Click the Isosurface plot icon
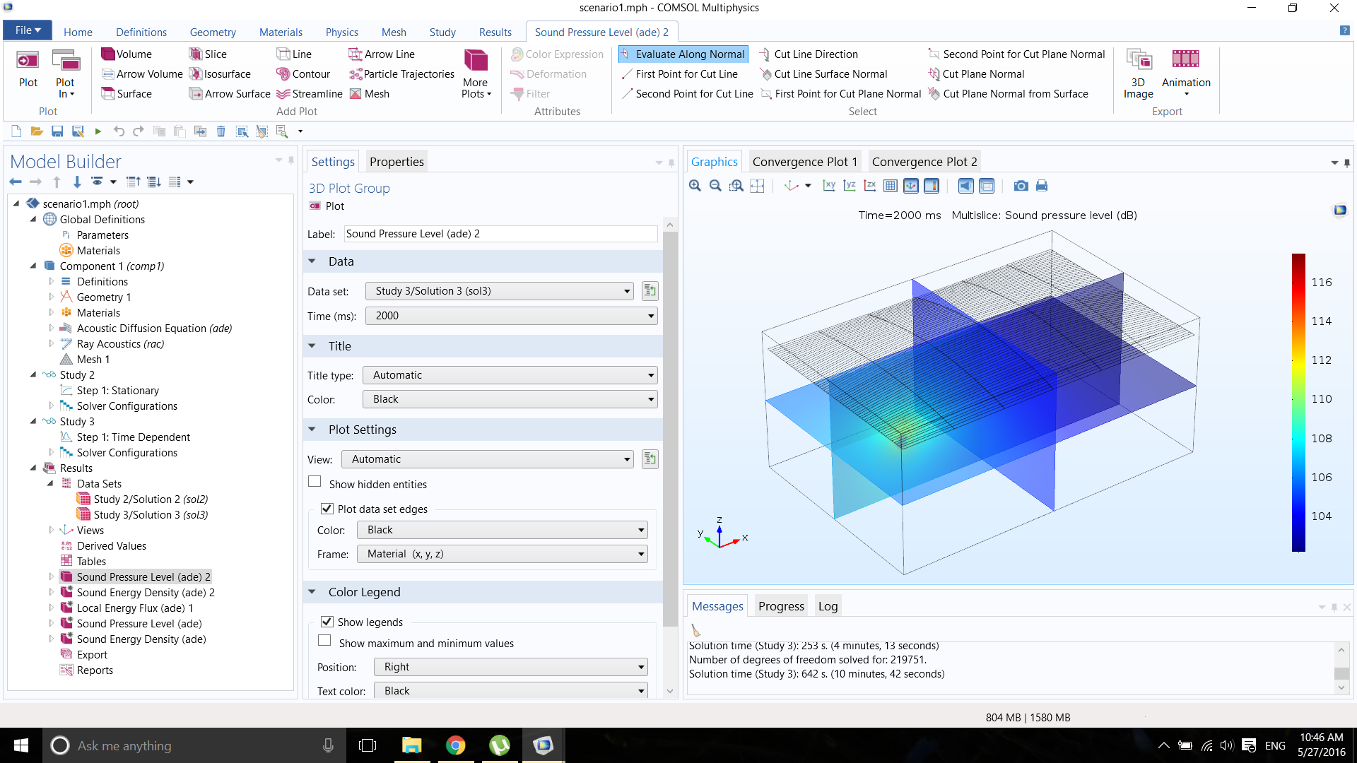1357x763 pixels. (196, 74)
